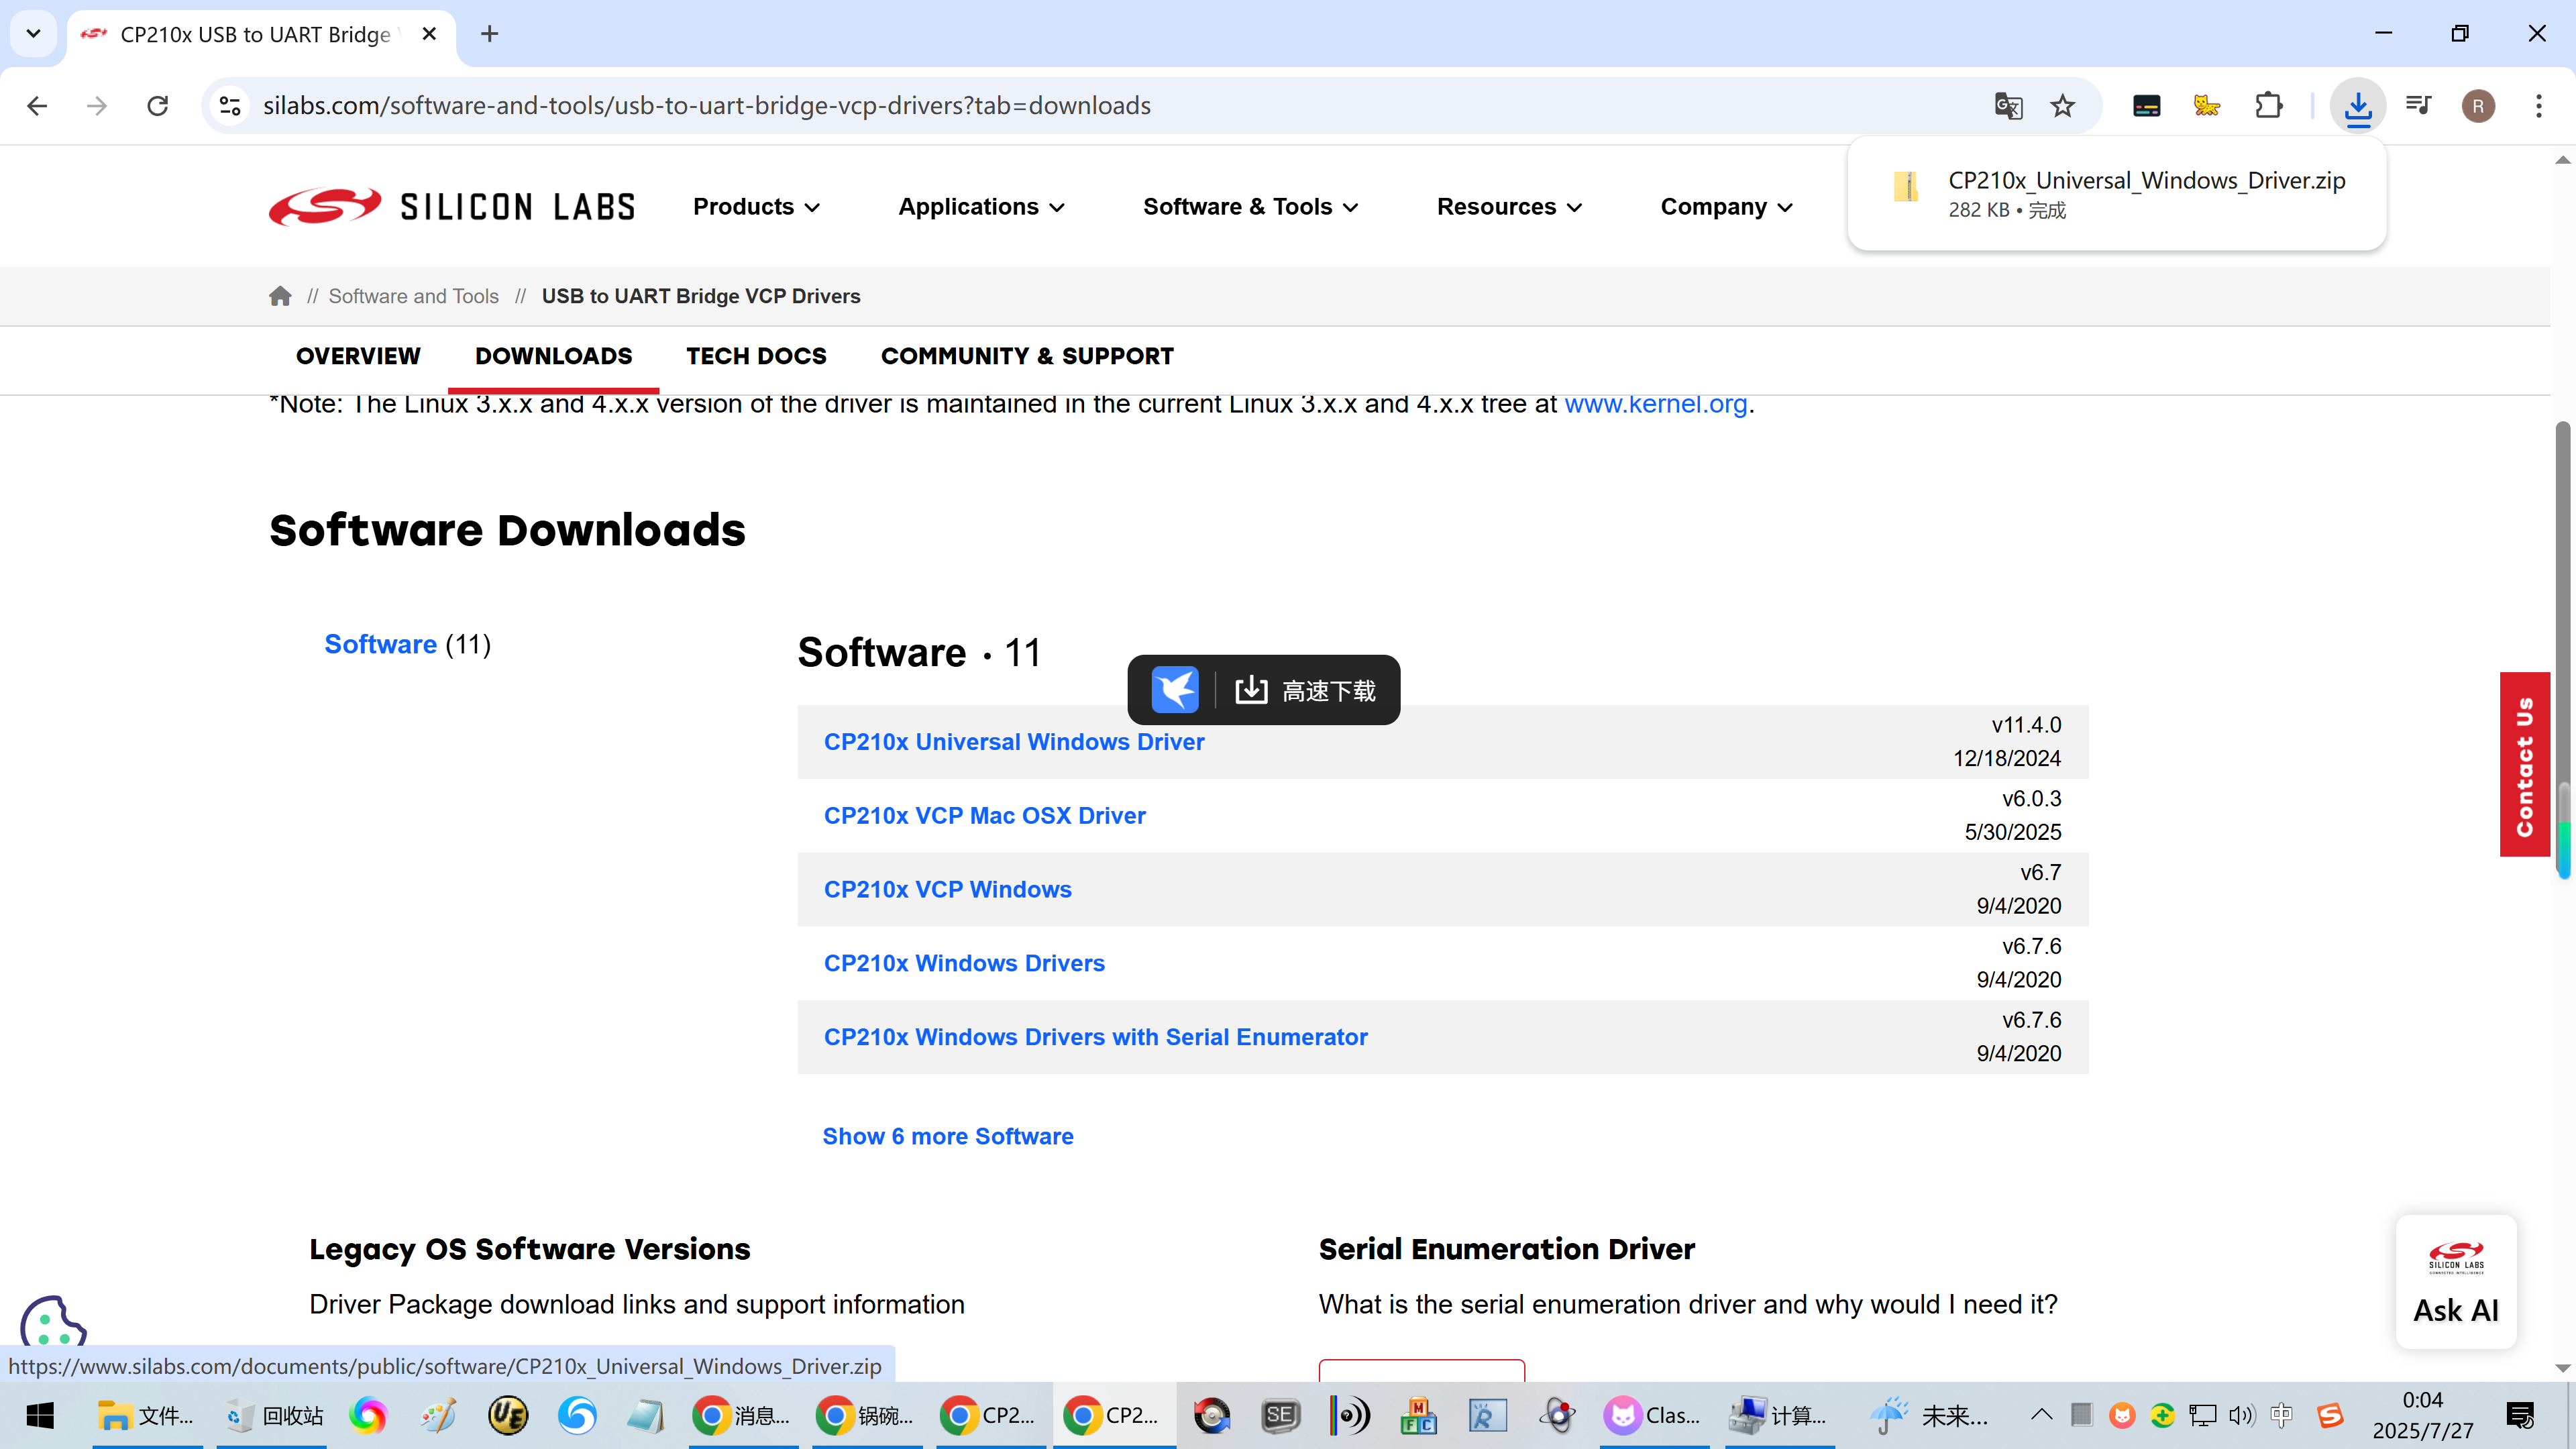
Task: Download CP210x VCP Mac OSX Driver
Action: pyautogui.click(x=984, y=816)
